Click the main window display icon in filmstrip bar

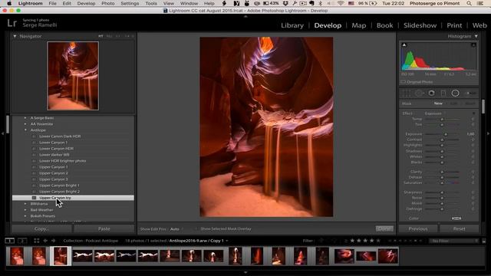pos(10,241)
